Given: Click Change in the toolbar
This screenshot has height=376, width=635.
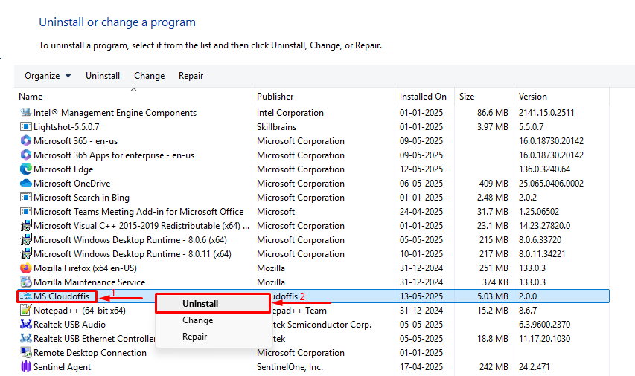Looking at the screenshot, I should 149,76.
